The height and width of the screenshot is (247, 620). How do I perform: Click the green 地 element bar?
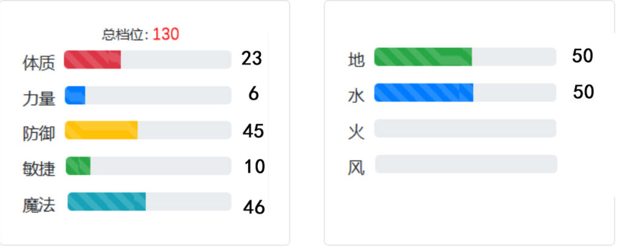tap(465, 57)
